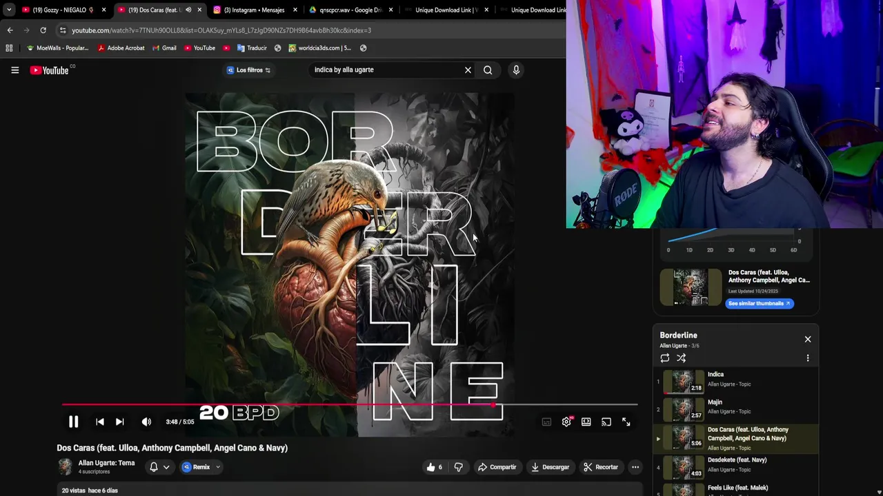Open the Gmail bookmark
Viewport: 883px width, 496px height.
[164, 48]
